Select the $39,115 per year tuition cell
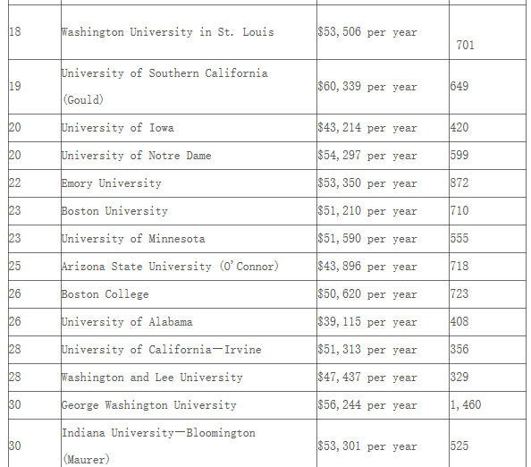531x467 pixels. click(383, 322)
